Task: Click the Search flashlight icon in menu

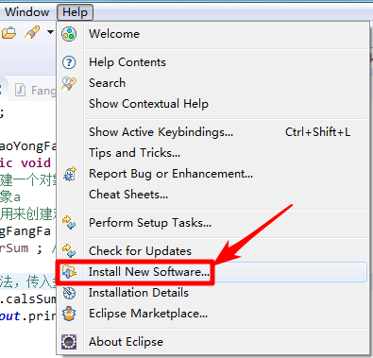Action: (x=69, y=83)
